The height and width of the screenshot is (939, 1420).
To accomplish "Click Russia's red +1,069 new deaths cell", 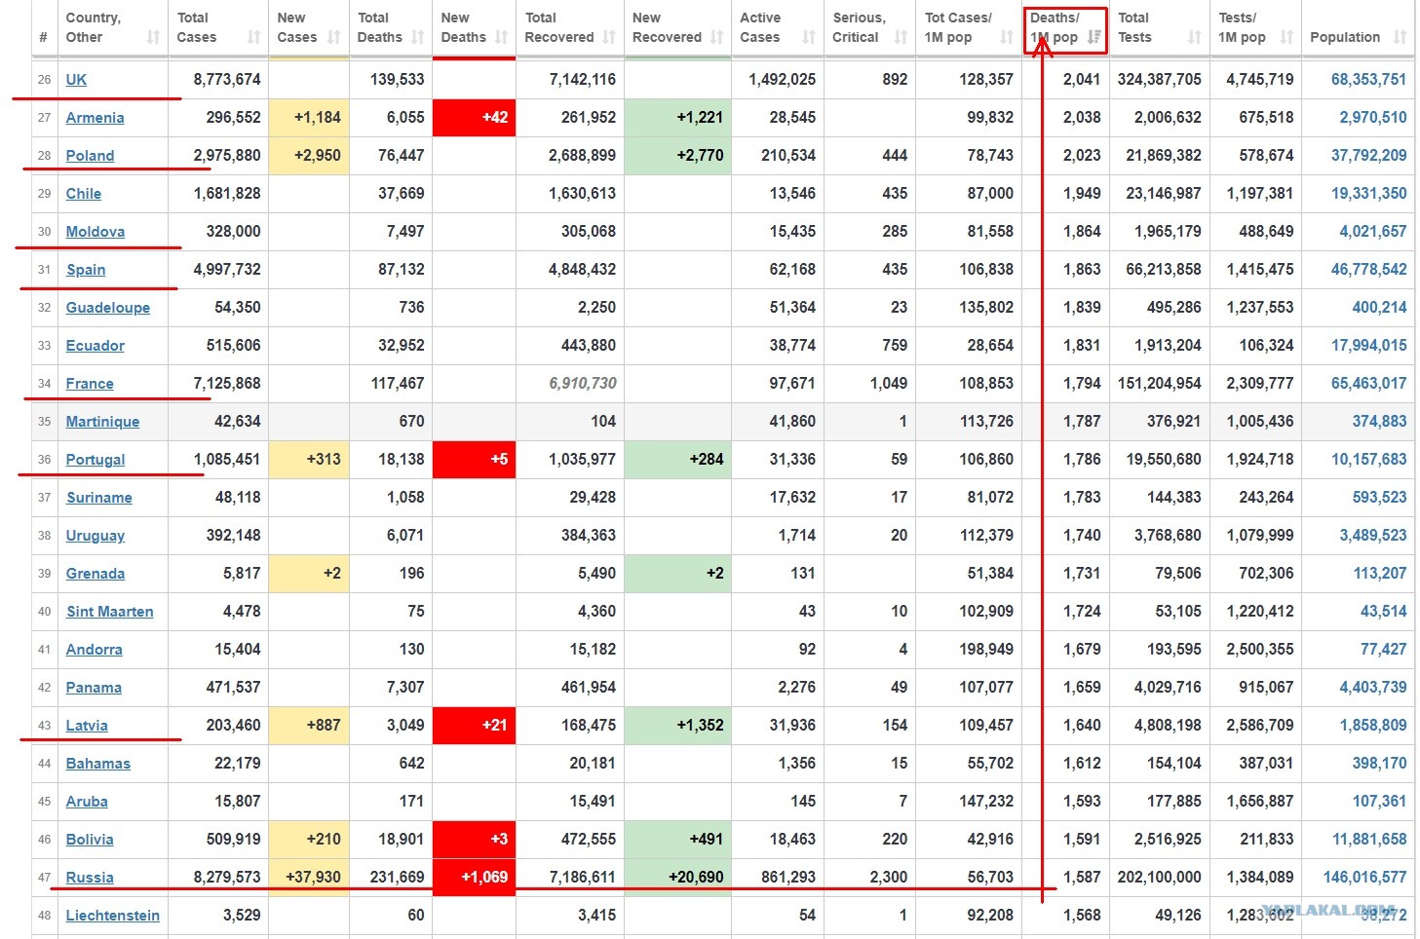I will tap(474, 878).
